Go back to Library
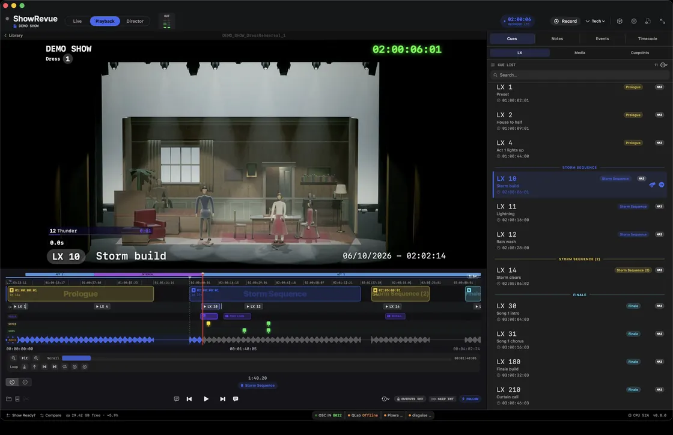Viewport: 673px width, 435px height. 13,35
